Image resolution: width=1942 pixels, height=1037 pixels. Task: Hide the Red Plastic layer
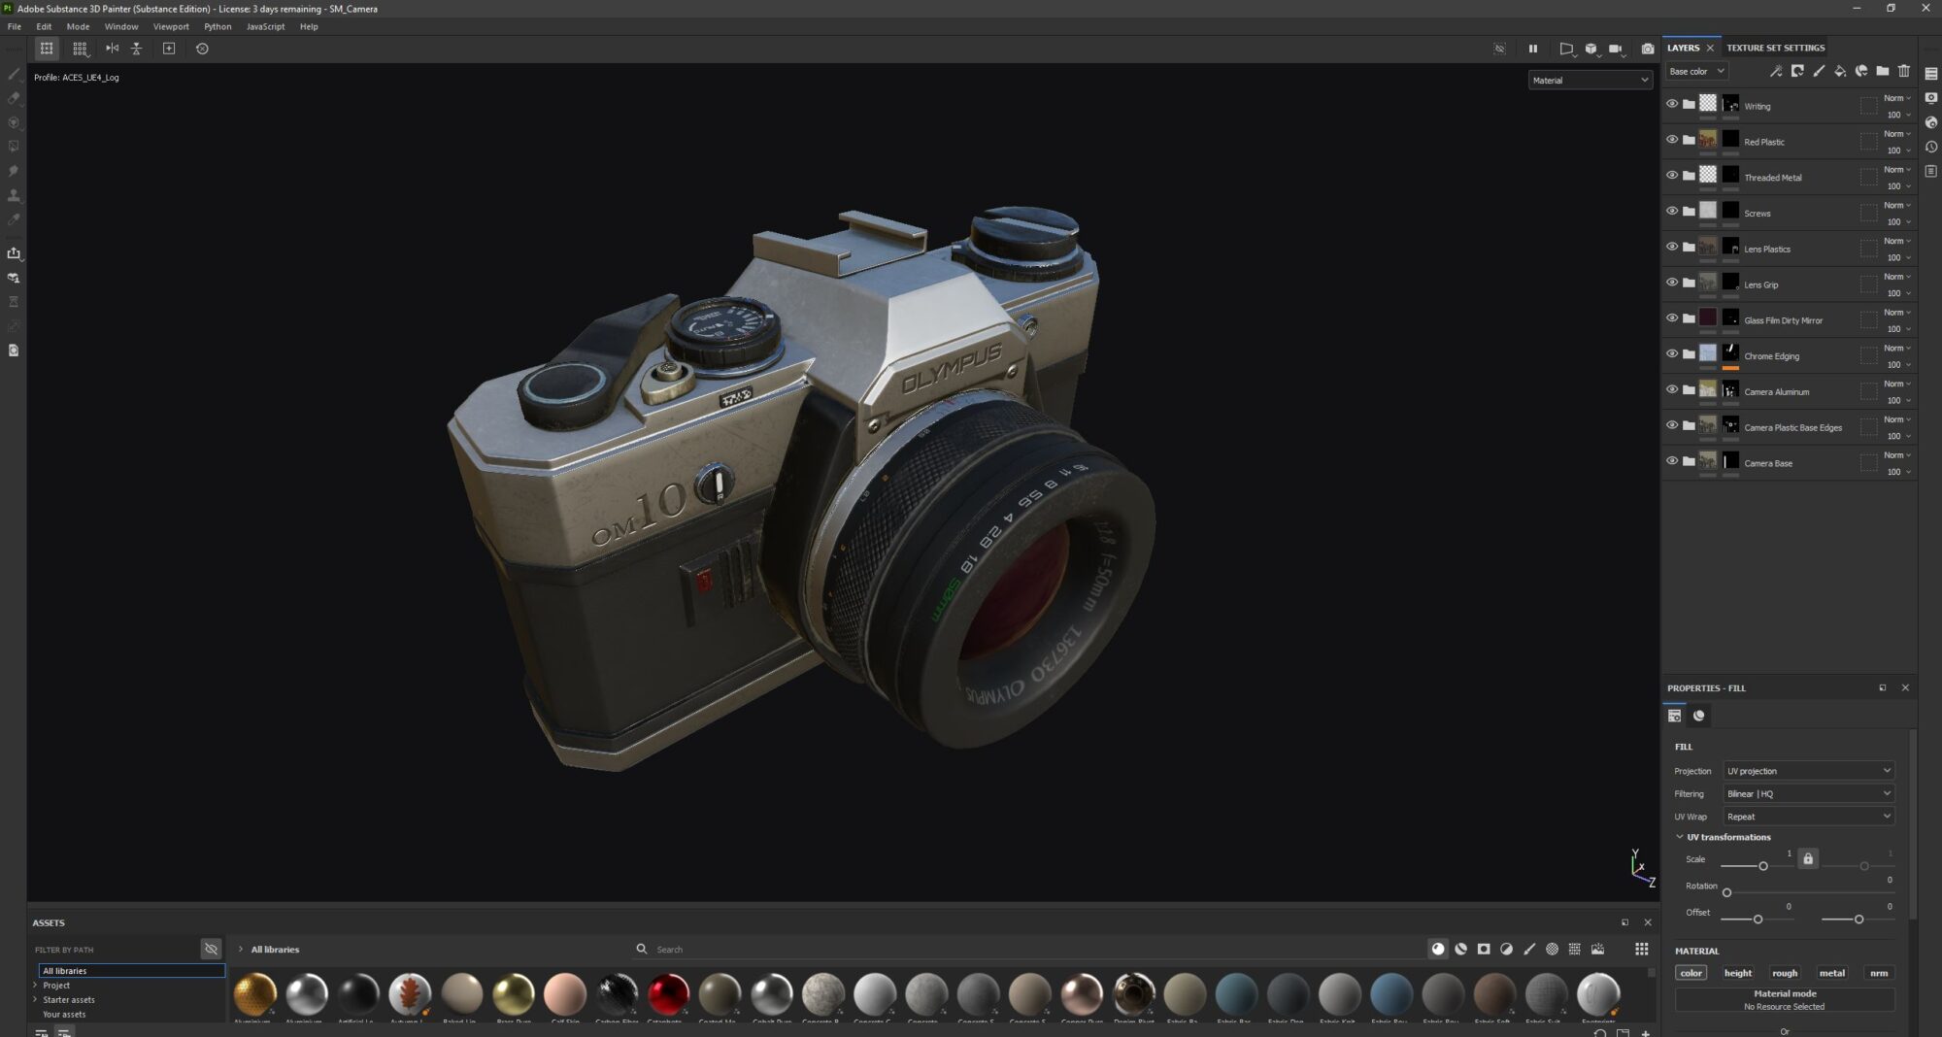[1672, 139]
